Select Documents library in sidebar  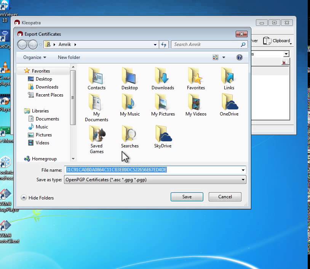(x=47, y=119)
